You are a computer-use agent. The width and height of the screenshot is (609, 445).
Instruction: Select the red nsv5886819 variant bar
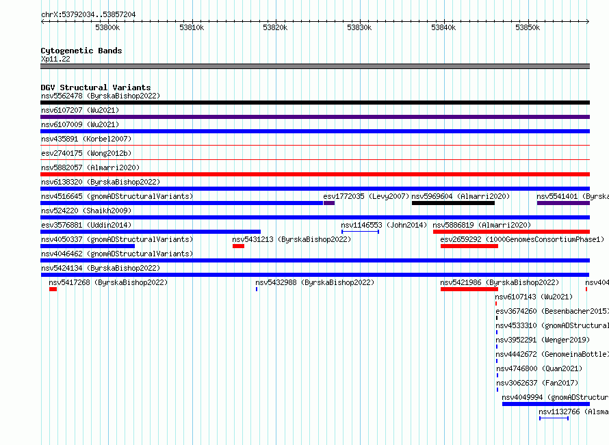512,232
